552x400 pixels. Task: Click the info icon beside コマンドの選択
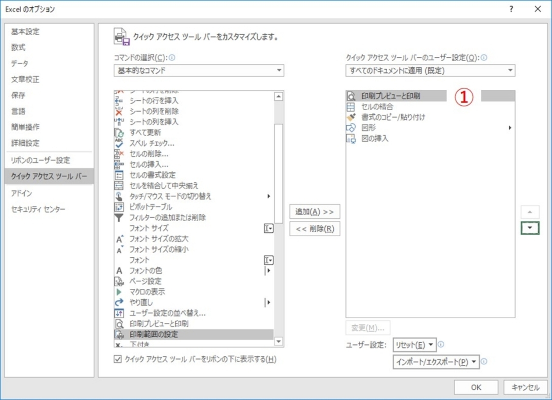(x=172, y=58)
